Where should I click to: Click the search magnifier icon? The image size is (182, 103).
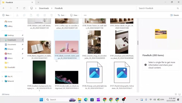pos(178,8)
